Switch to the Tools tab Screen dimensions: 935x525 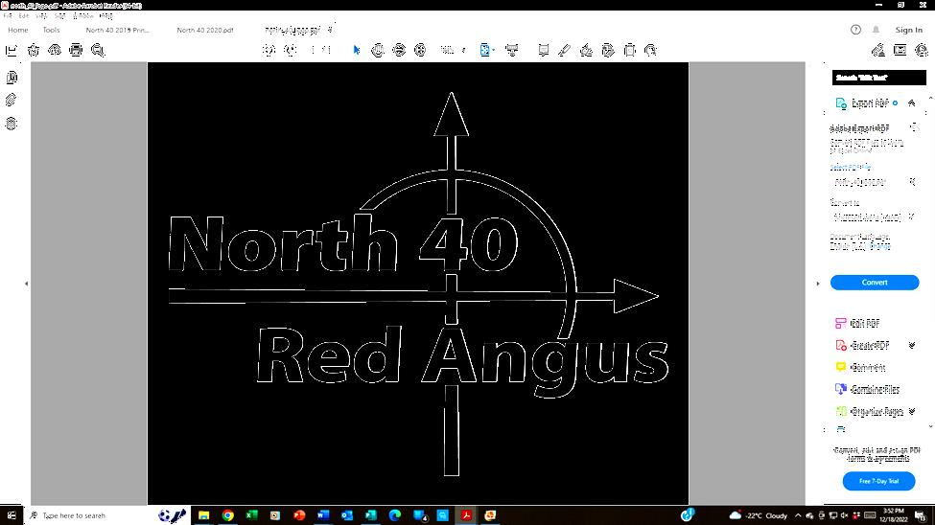[51, 30]
